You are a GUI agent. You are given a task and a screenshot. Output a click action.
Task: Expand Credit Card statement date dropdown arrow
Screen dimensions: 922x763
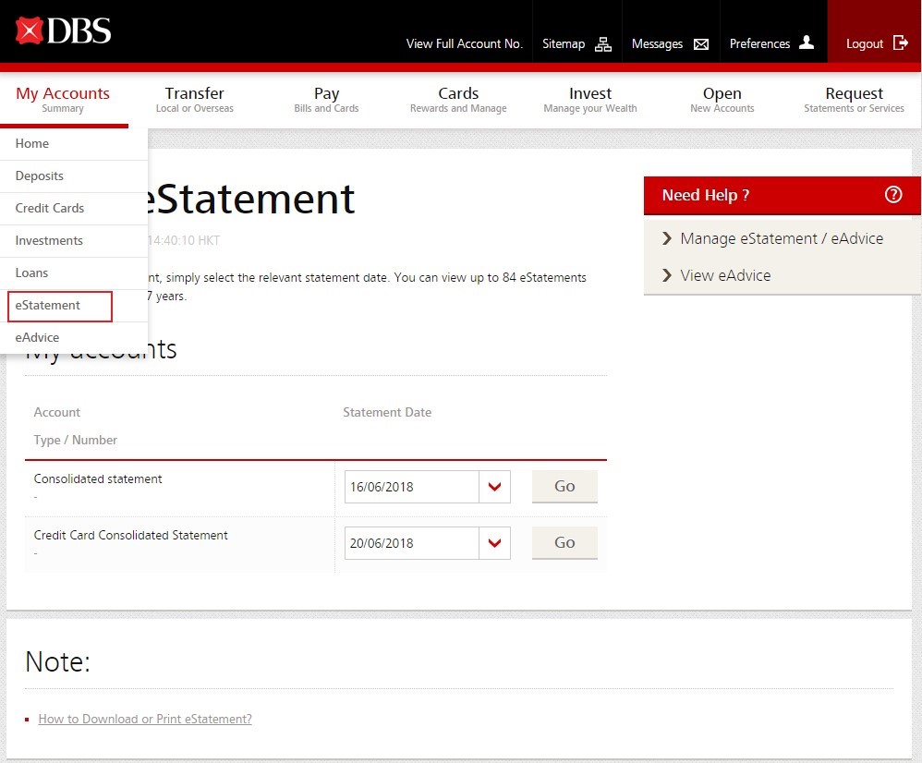click(x=494, y=543)
